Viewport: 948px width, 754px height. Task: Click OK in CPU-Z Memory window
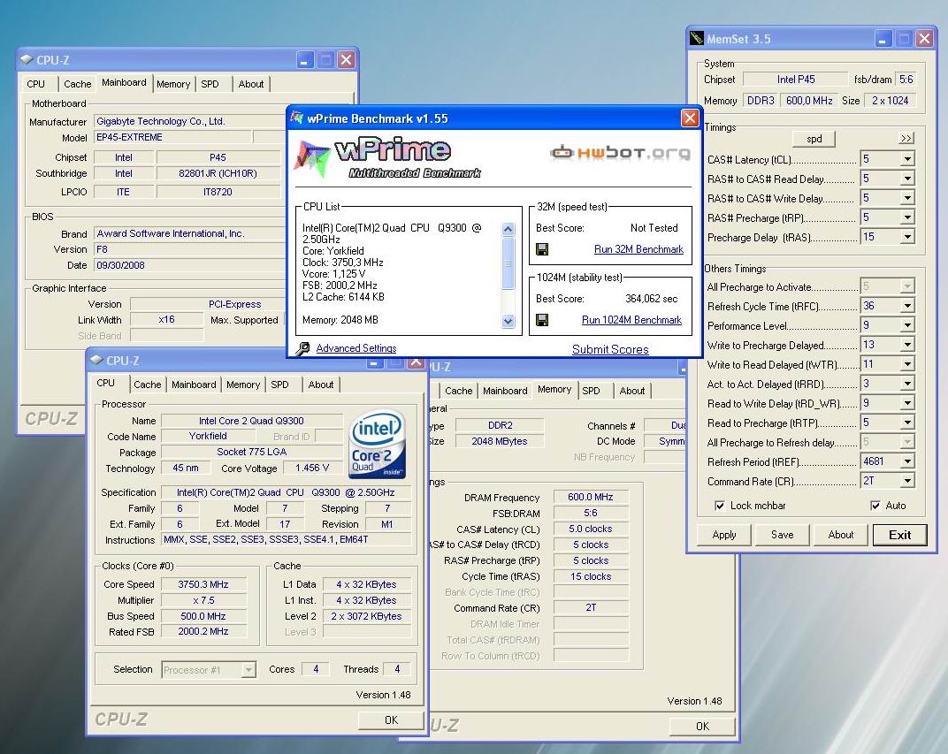tap(702, 727)
